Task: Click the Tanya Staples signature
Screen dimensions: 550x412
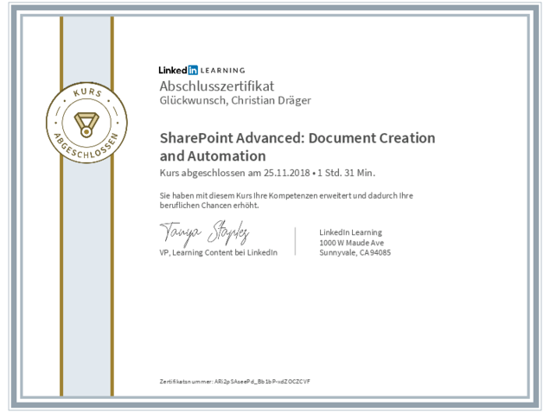Action: click(204, 233)
